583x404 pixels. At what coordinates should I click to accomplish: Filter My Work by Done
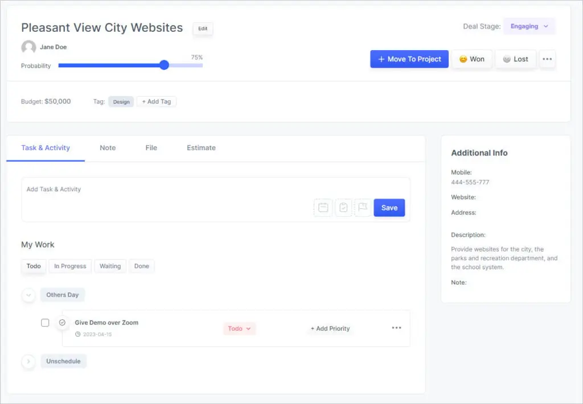(x=141, y=266)
